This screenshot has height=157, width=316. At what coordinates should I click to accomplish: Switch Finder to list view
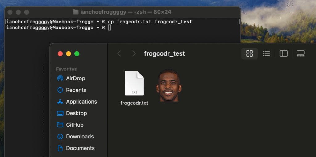coord(266,53)
